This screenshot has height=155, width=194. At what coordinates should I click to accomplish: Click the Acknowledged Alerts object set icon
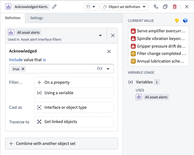(8, 7)
